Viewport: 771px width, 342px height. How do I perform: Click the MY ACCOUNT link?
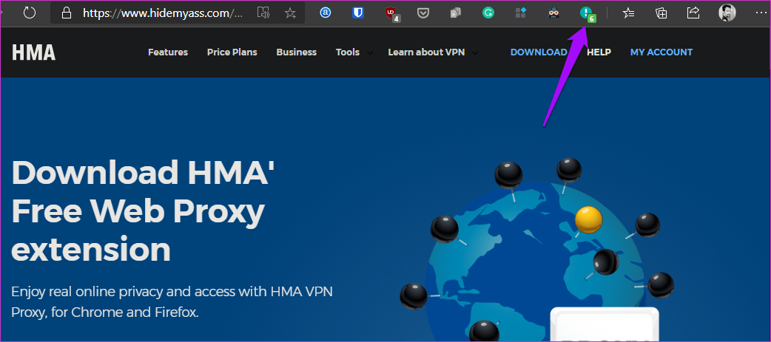coord(661,52)
